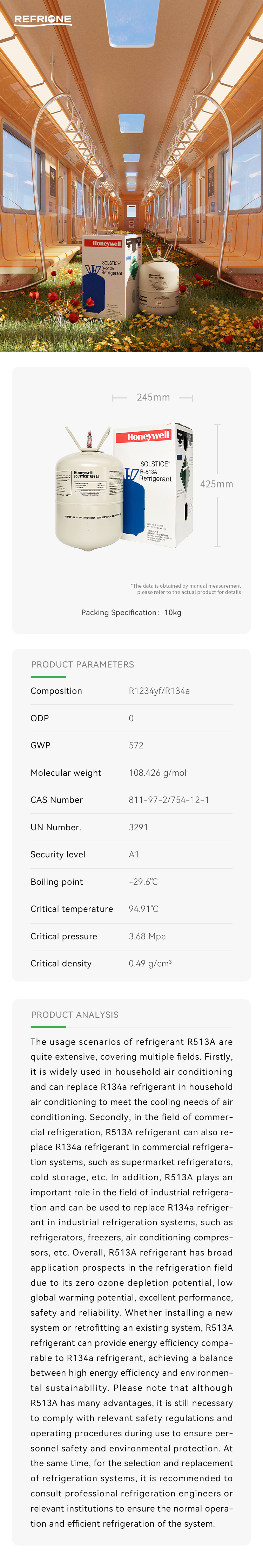The image size is (263, 1559).
Task: Select the Packing Specification 10kg text
Action: pos(131,613)
